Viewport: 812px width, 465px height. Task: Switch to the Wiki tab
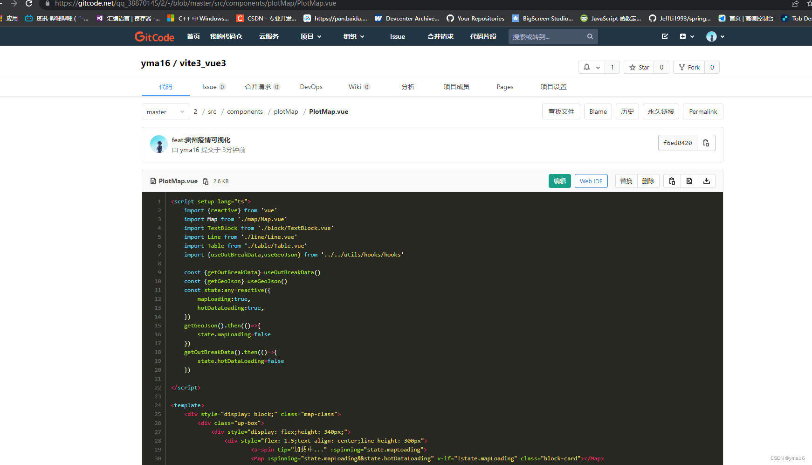pos(359,87)
